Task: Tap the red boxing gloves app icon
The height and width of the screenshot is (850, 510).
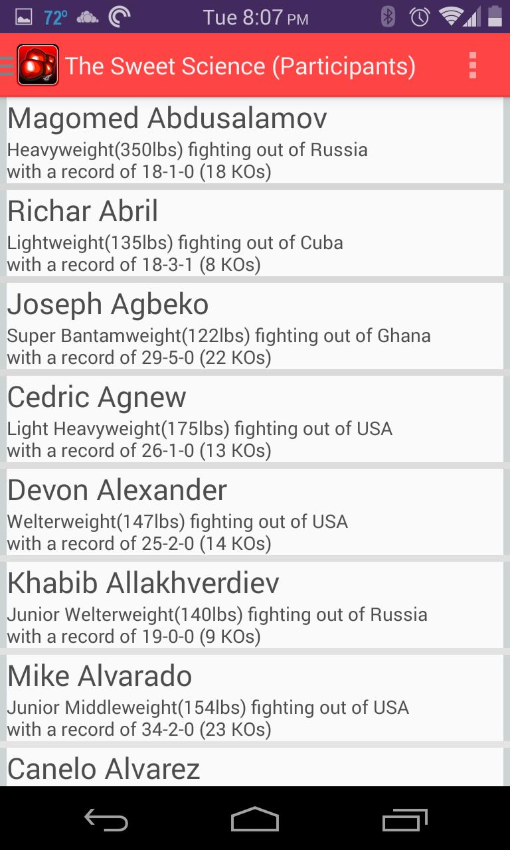Action: 38,65
